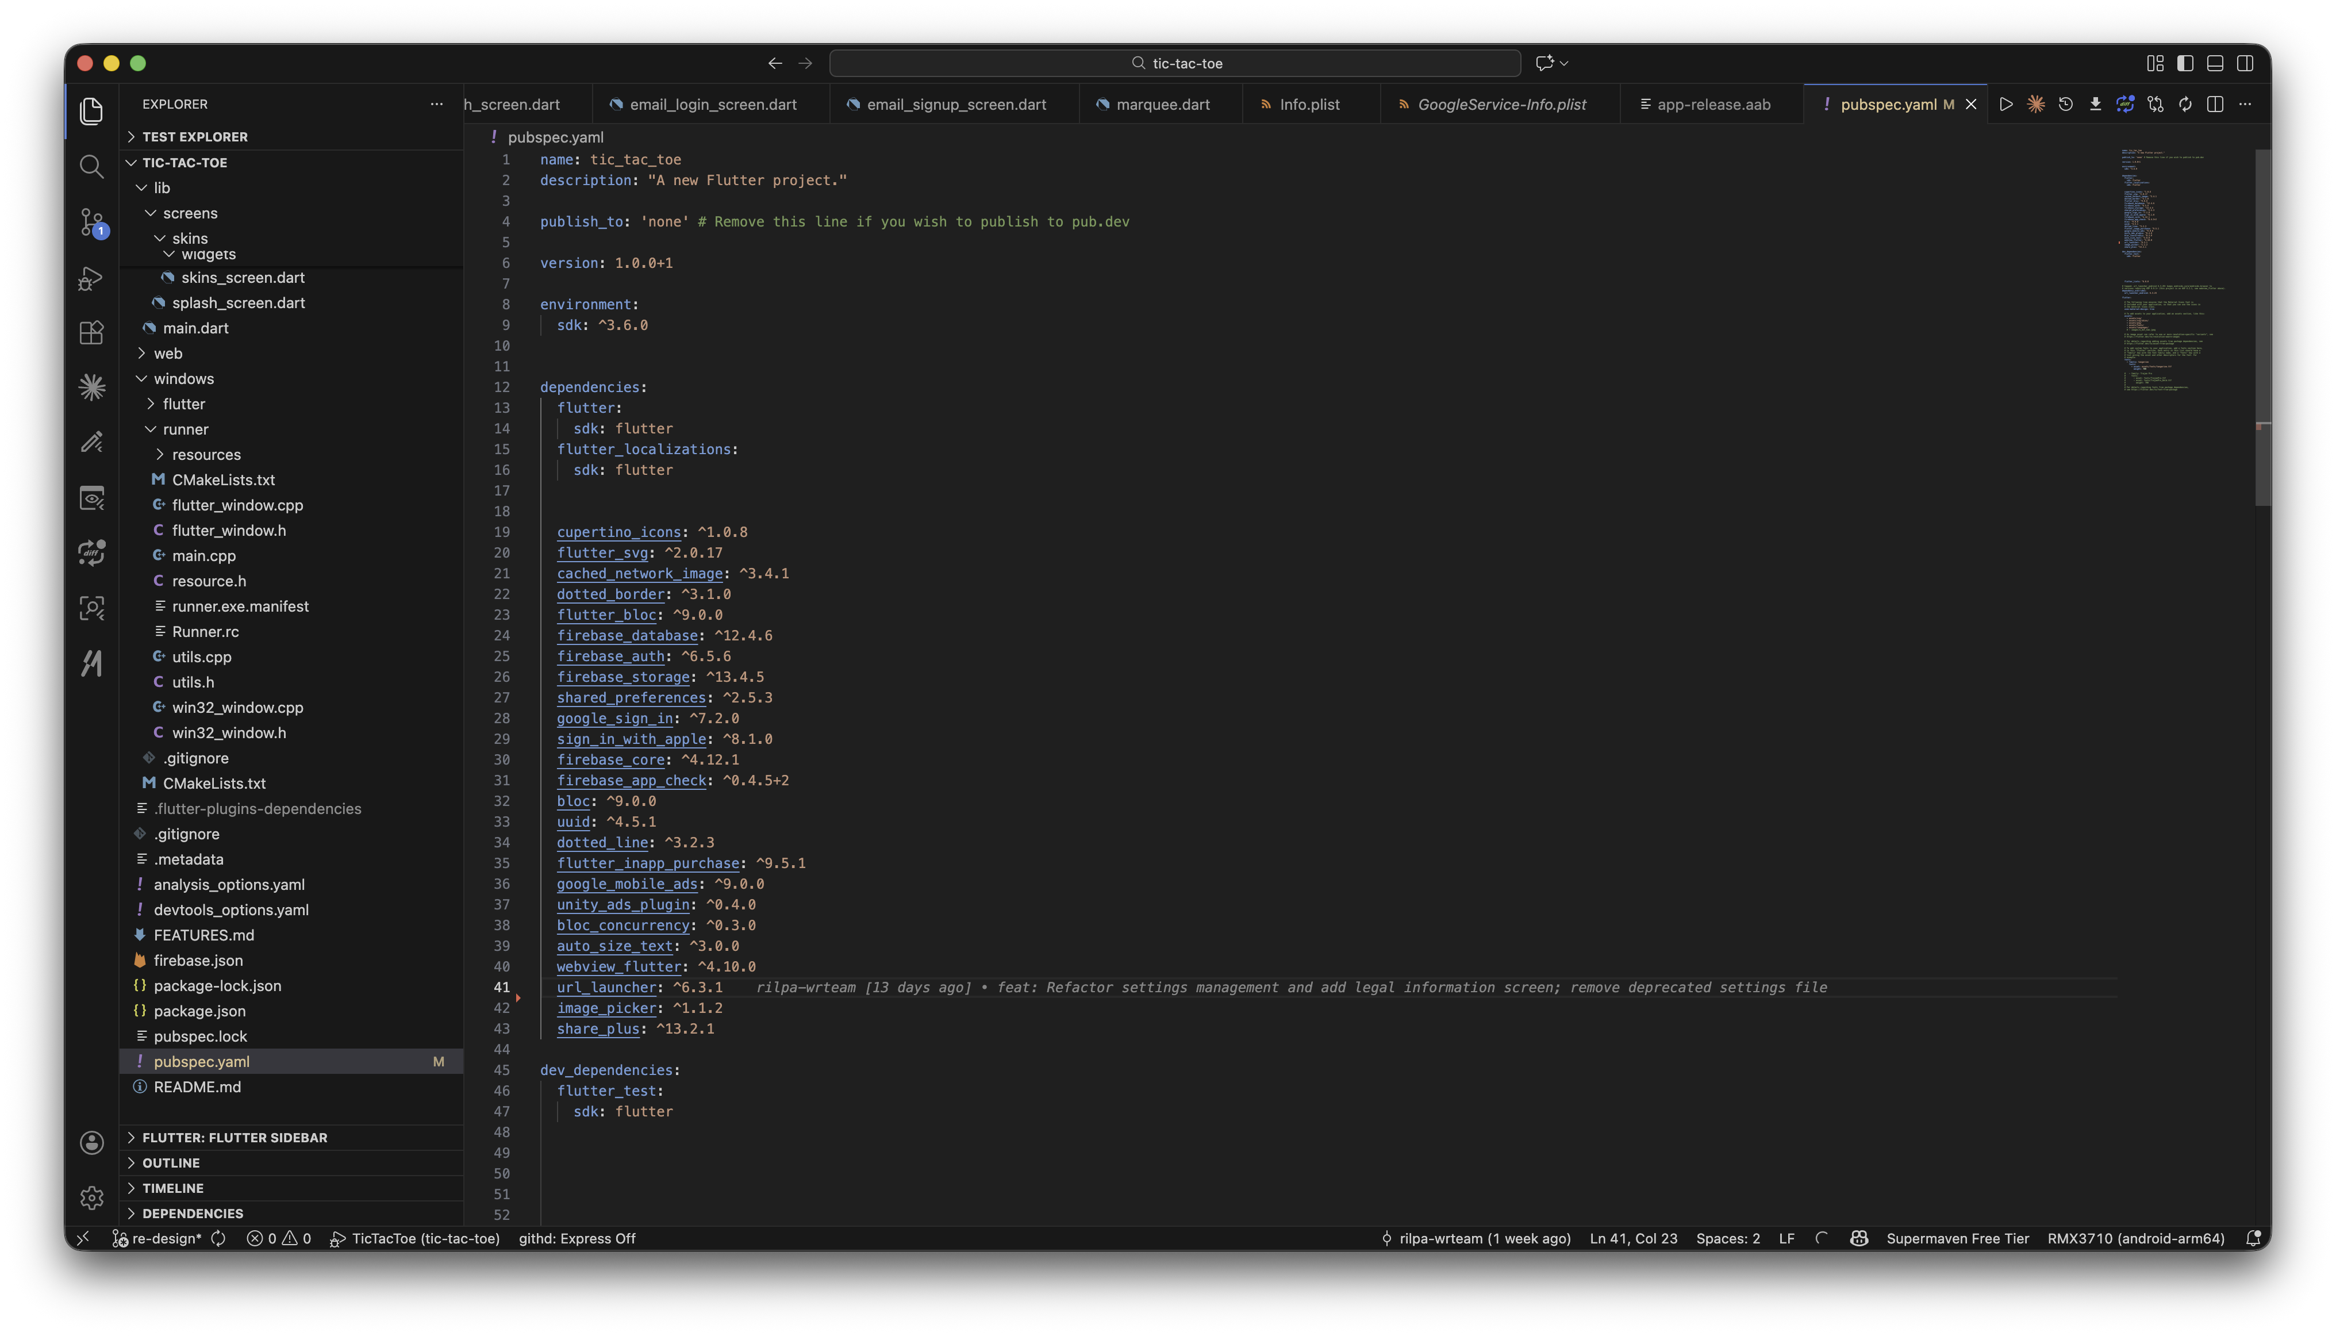Screen dimensions: 2336x1336
Task: Open url_launcher package link
Action: click(606, 987)
